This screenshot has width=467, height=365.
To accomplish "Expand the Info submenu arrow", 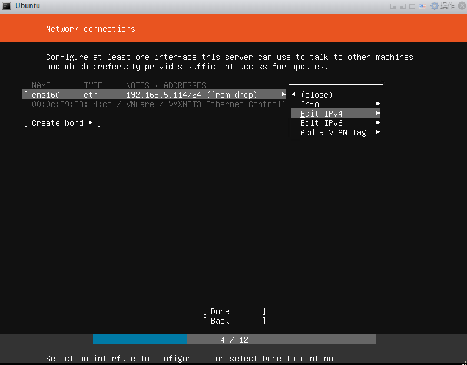I will [378, 104].
